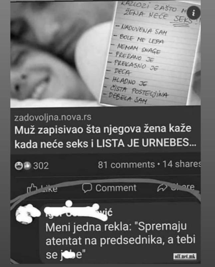The height and width of the screenshot is (267, 215).
Task: Open the article headline "Muž zapisivao šta..."
Action: click(105, 137)
